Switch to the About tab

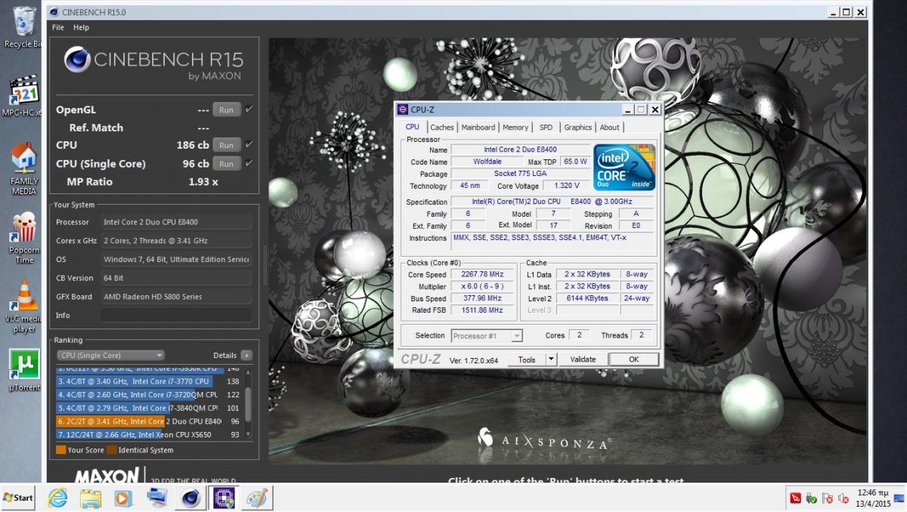tap(609, 128)
